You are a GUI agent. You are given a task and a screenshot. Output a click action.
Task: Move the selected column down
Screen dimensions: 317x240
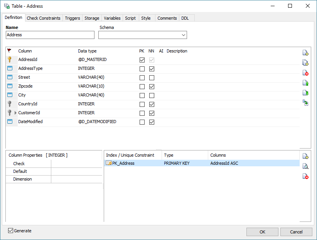pyautogui.click(x=305, y=93)
